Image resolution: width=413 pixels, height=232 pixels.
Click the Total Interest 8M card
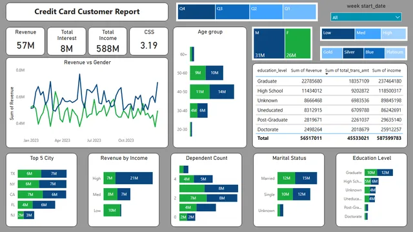[x=66, y=41]
